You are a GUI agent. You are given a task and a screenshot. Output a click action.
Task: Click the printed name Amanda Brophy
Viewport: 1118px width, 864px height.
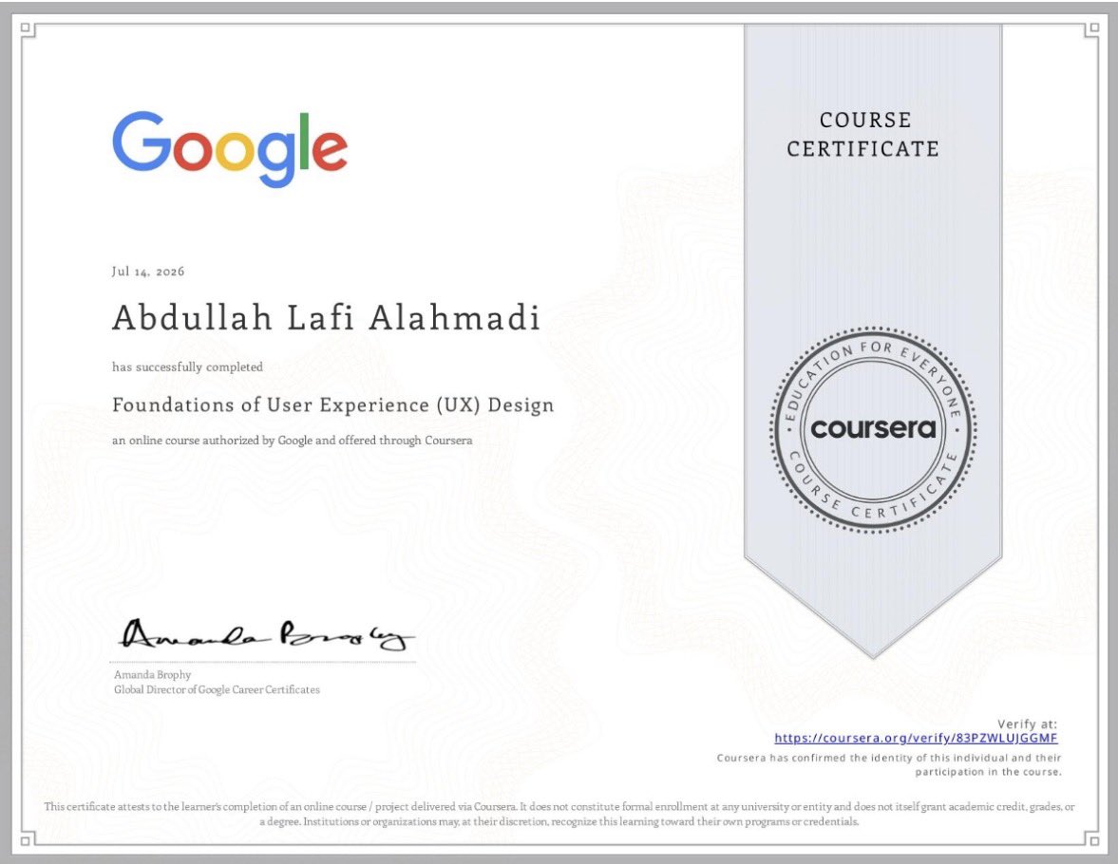[x=153, y=674]
